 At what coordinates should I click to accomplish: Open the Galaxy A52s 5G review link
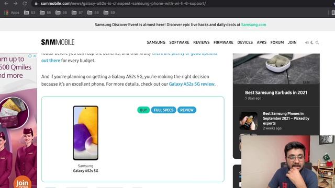point(192,84)
